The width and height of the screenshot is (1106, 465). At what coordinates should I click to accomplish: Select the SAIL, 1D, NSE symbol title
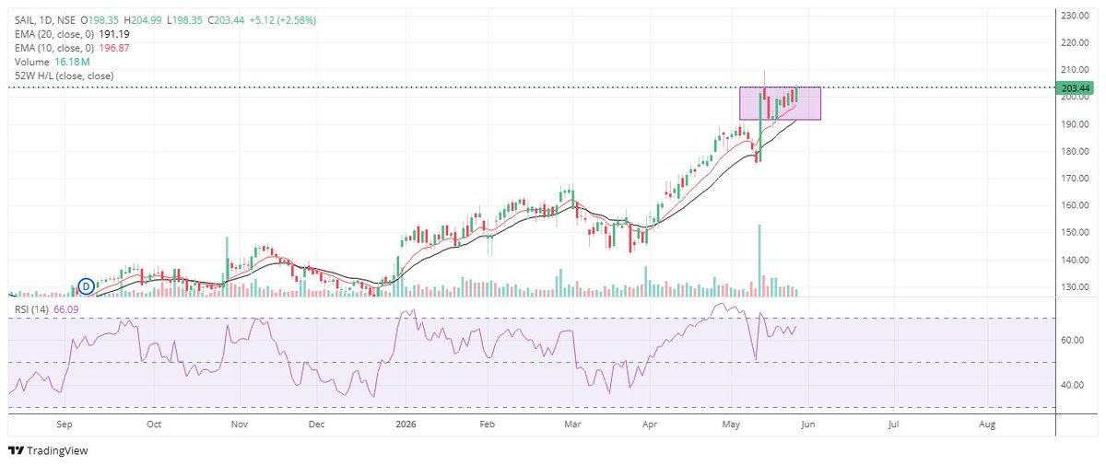pos(43,19)
